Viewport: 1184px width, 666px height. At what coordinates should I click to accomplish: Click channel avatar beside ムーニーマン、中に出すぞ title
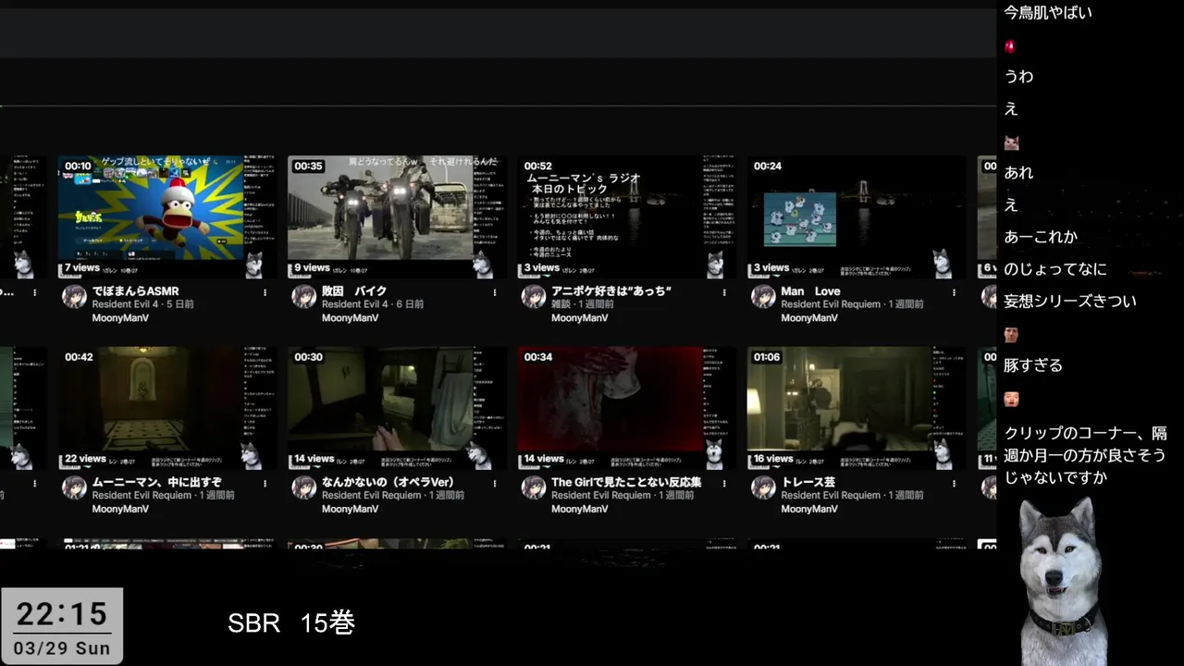[74, 487]
